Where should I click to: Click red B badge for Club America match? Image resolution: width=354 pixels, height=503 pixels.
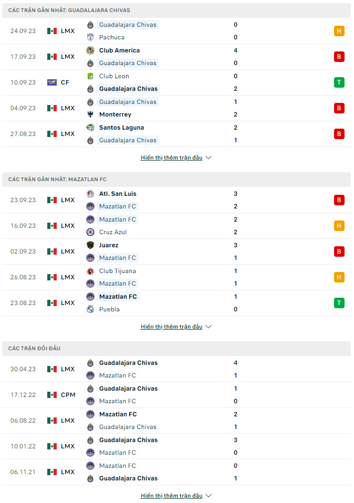339,57
